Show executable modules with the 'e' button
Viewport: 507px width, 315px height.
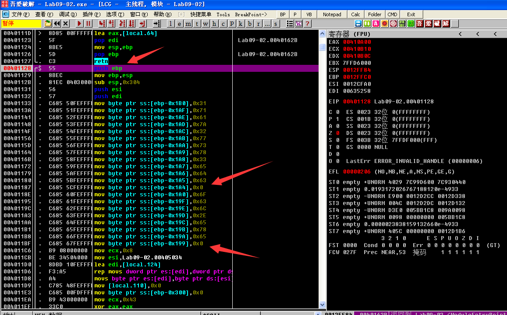[179, 24]
